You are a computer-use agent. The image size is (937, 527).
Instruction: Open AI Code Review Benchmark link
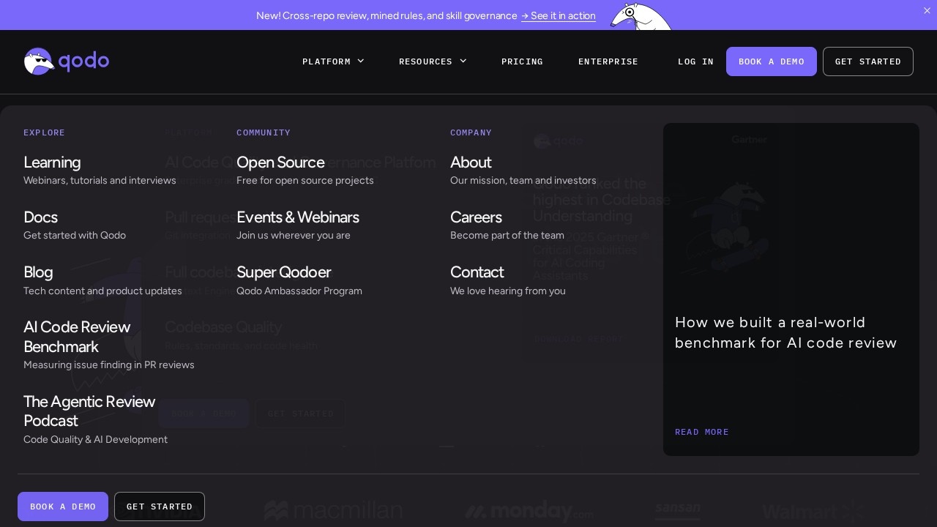[x=77, y=337]
